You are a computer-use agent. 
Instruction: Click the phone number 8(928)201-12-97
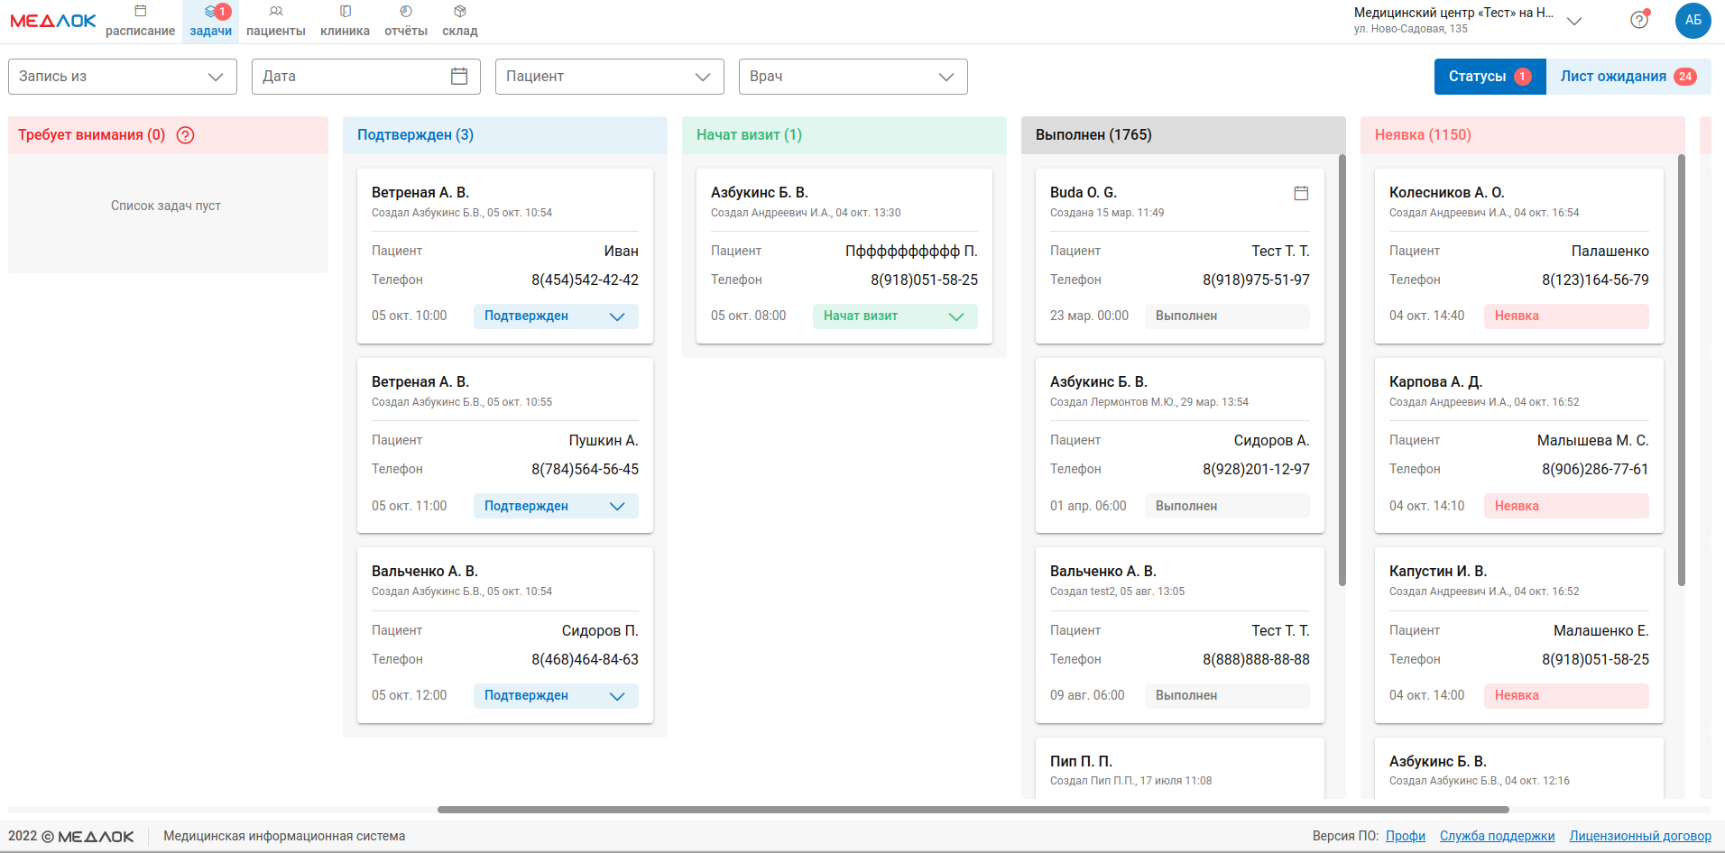click(x=1256, y=470)
